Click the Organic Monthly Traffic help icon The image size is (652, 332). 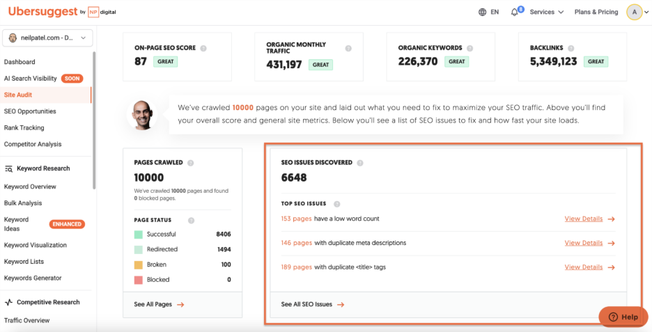coord(348,48)
